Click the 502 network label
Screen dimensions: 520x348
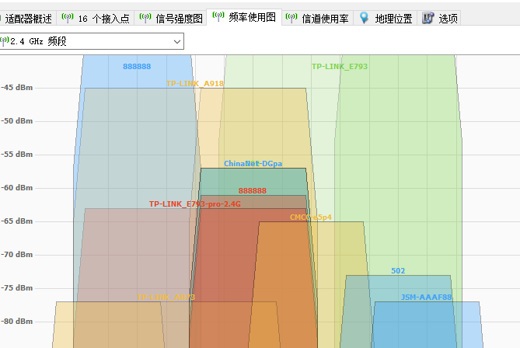point(398,271)
